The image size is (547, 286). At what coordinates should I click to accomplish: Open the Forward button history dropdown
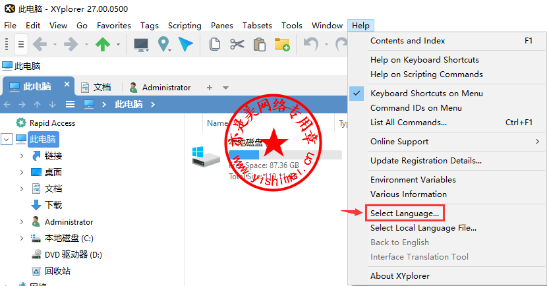pos(86,45)
